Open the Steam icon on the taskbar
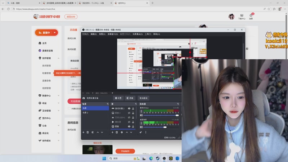The height and width of the screenshot is (162, 288). 158,158
